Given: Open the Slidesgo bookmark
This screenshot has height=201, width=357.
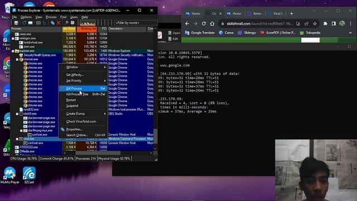Looking at the screenshot, I should click(247, 33).
